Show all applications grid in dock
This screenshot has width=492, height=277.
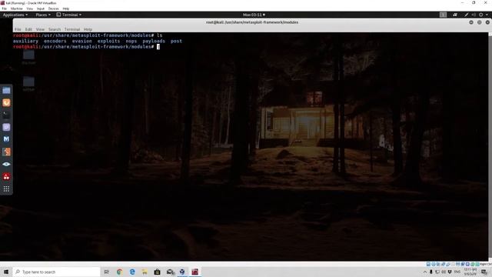(x=6, y=189)
